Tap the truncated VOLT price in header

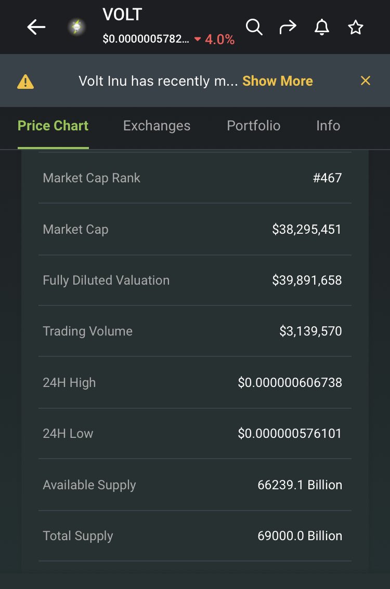tap(146, 38)
